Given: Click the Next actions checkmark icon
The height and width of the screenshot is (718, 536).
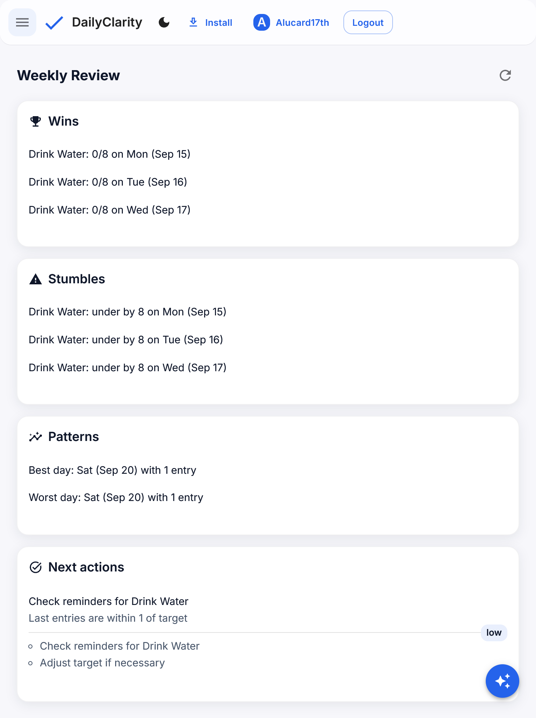Looking at the screenshot, I should point(35,567).
